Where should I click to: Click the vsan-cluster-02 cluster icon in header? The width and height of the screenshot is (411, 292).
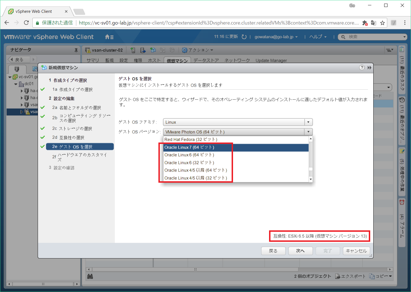click(88, 50)
